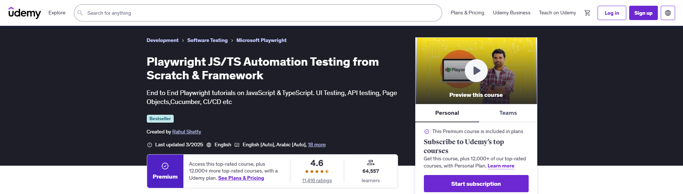Click the 4.6 rating value
Viewport: 683px width, 194px height.
[x=317, y=163]
